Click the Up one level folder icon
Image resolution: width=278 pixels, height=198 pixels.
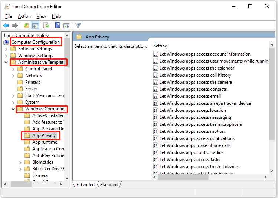tap(26, 25)
